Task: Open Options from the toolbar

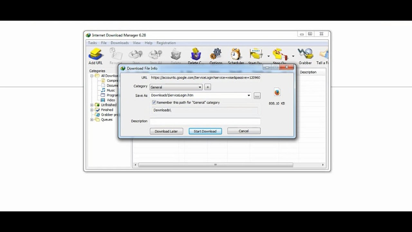Action: (216, 54)
